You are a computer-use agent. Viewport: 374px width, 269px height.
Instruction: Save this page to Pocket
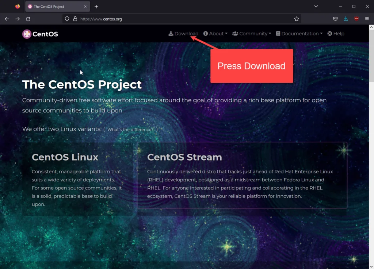pyautogui.click(x=335, y=19)
